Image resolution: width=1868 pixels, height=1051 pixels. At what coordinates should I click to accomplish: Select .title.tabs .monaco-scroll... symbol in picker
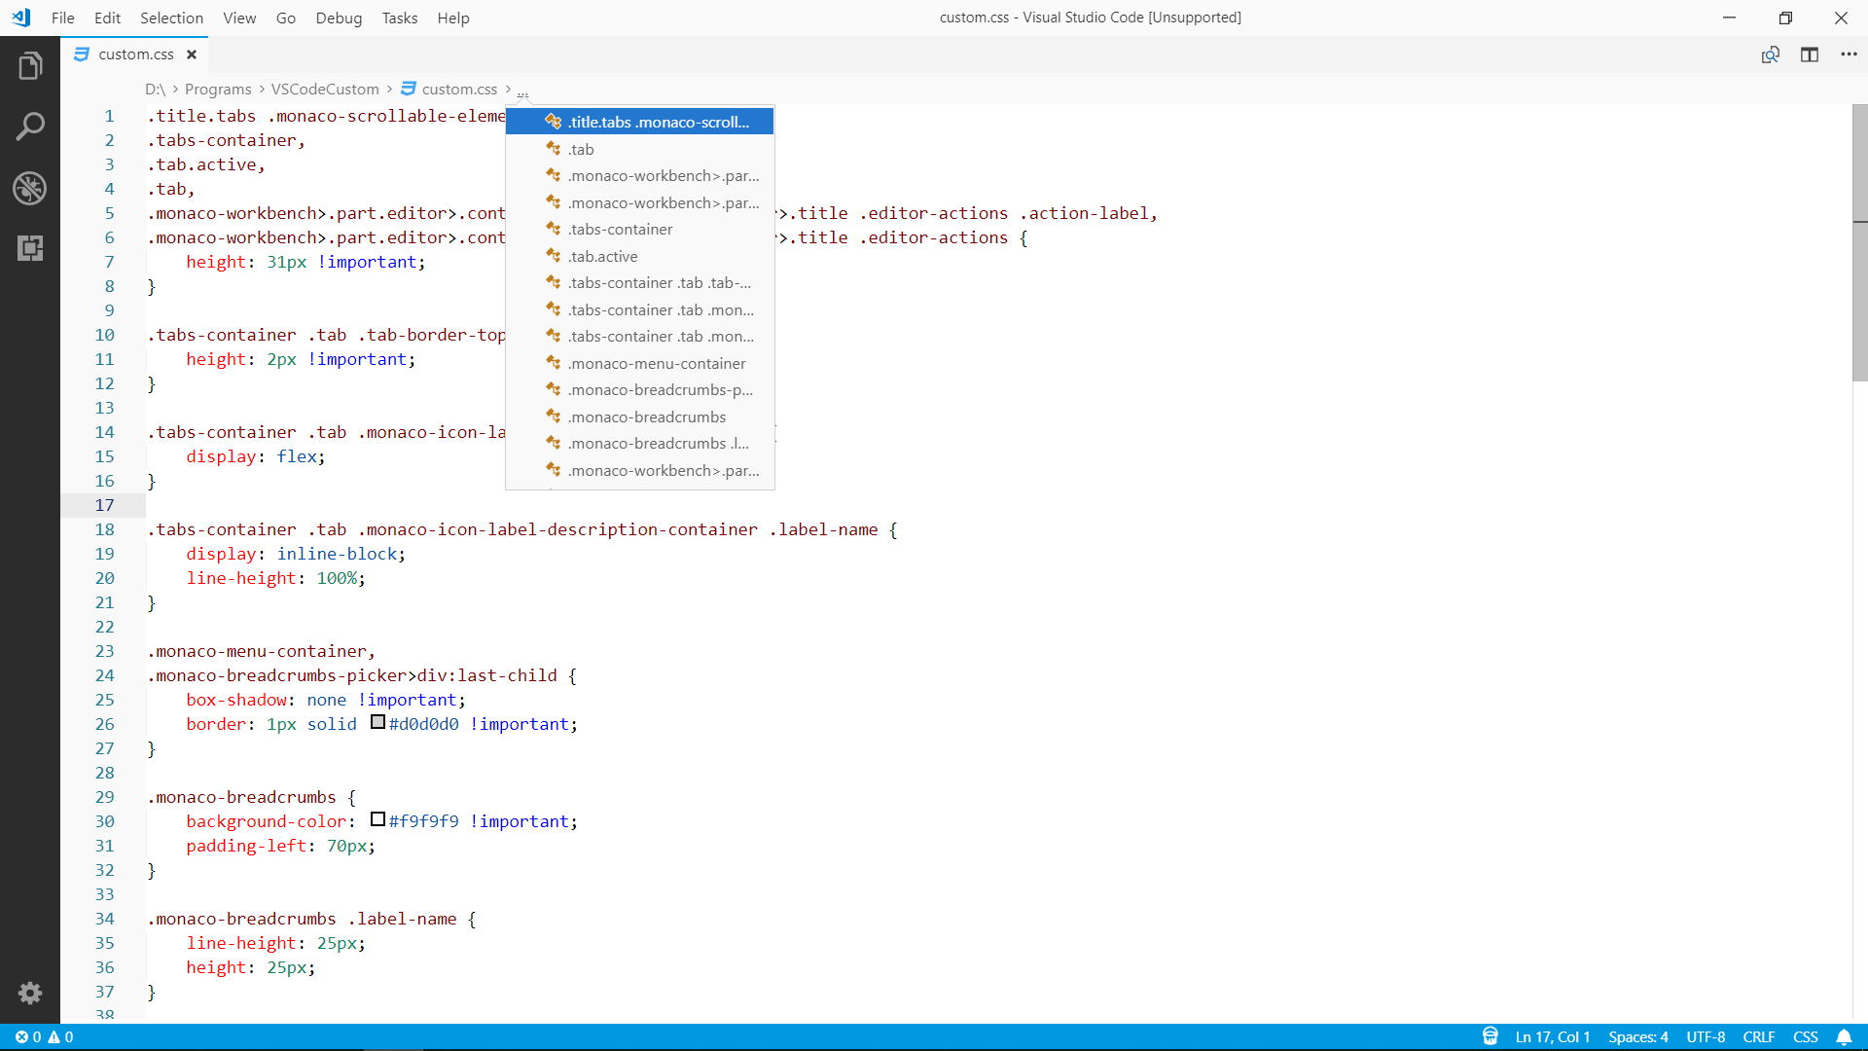pyautogui.click(x=640, y=122)
